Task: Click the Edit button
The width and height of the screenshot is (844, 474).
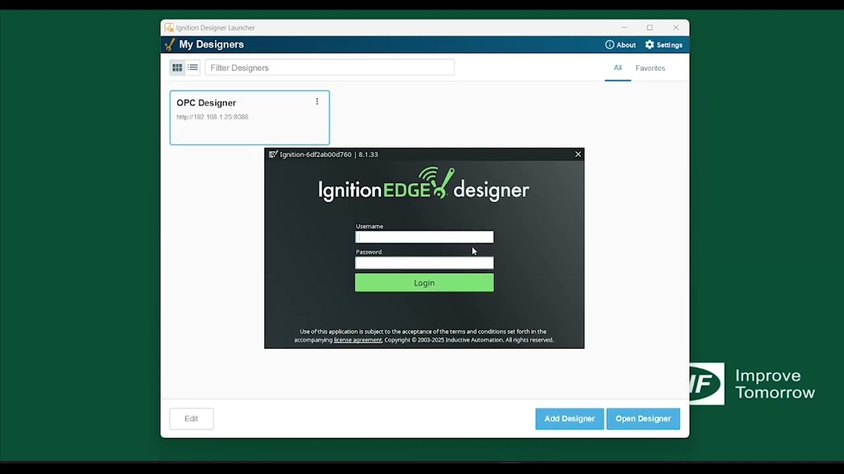Action: click(191, 419)
